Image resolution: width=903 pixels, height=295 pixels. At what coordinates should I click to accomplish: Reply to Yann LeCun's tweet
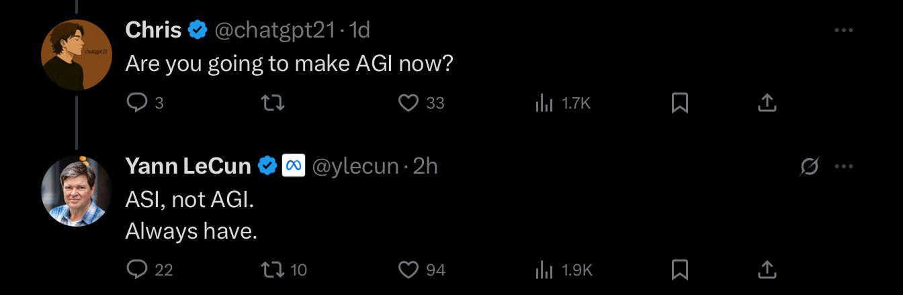click(x=137, y=270)
